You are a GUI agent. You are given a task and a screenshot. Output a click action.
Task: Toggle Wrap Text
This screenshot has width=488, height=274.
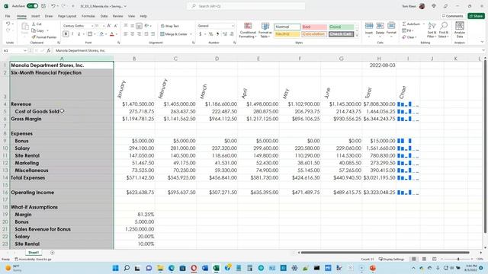169,26
